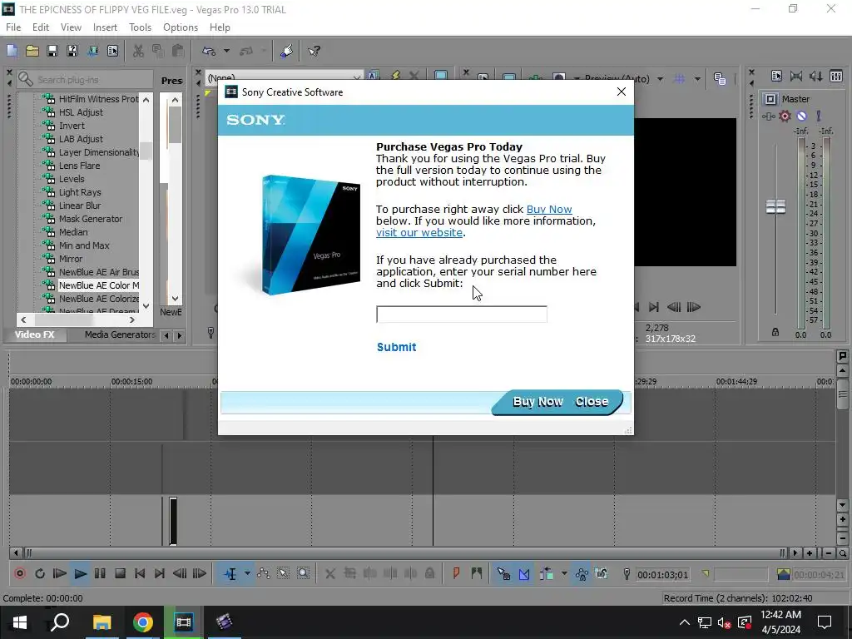
Task: Select the Selection Edit tool
Action: tap(283, 574)
